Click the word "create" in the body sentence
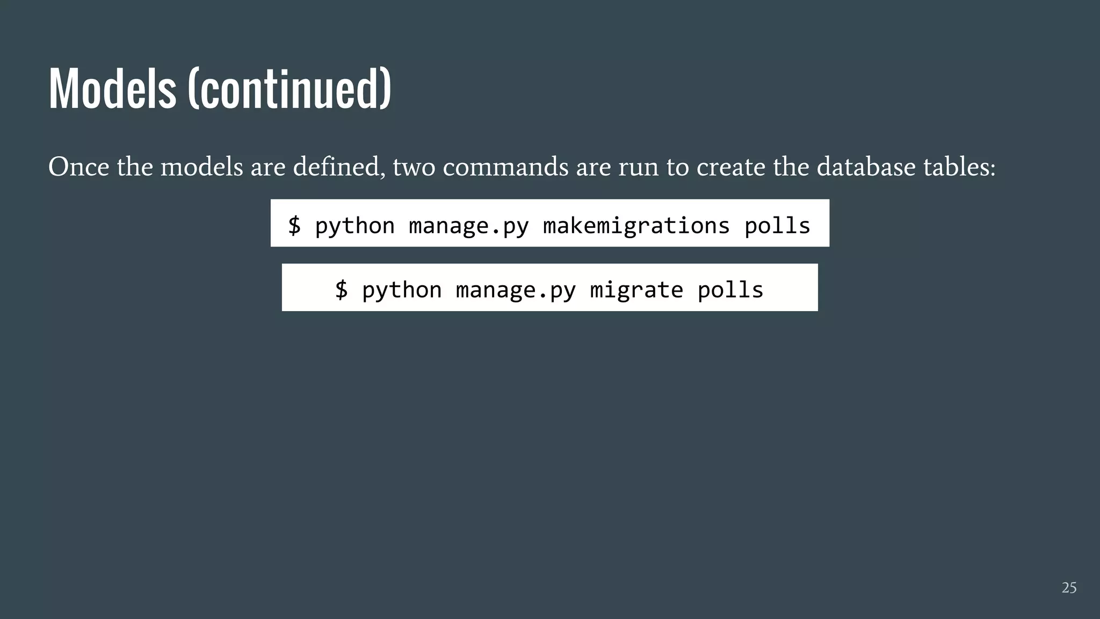The image size is (1100, 619). [730, 167]
